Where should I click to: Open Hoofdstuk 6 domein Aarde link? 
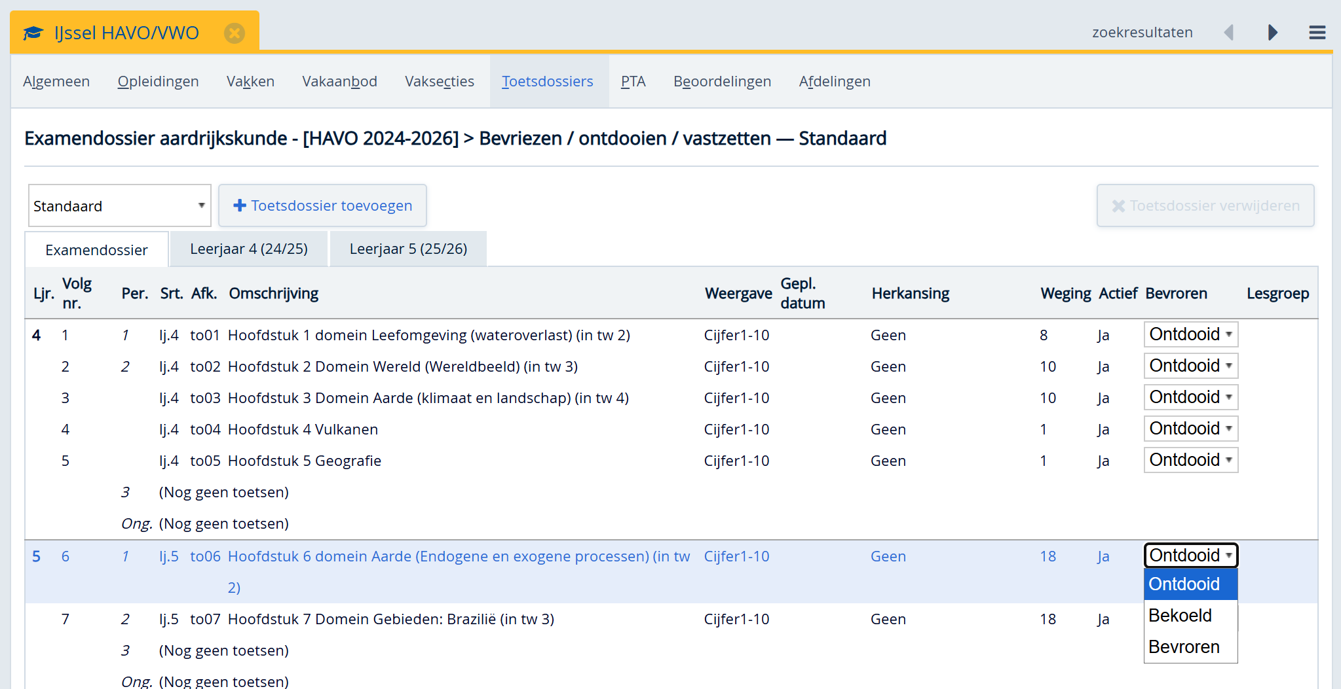(458, 556)
